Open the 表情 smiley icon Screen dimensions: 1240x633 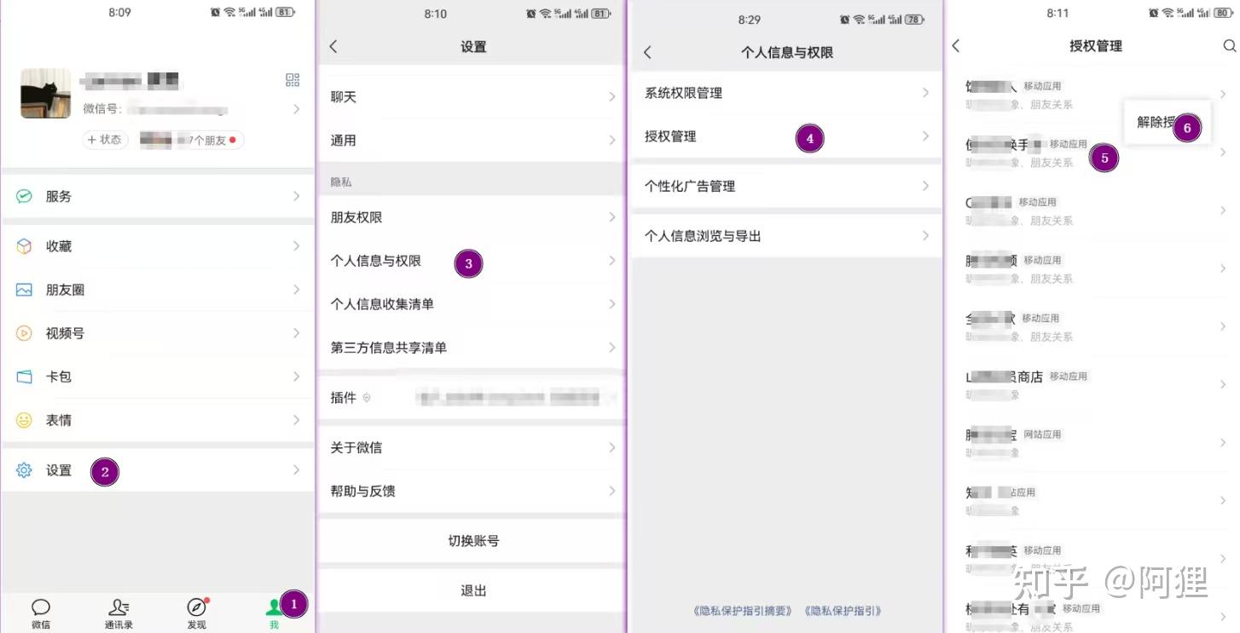click(x=24, y=420)
